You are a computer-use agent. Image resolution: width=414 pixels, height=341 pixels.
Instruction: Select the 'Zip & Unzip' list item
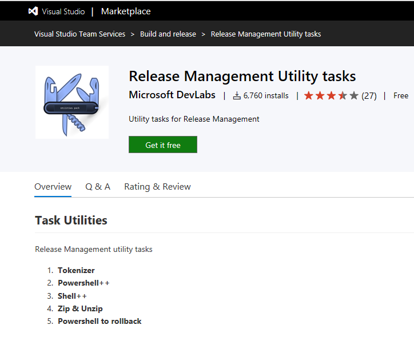pos(80,308)
